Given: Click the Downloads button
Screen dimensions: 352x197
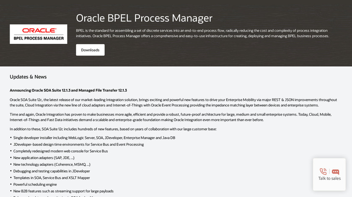Looking at the screenshot, I should pos(90,50).
